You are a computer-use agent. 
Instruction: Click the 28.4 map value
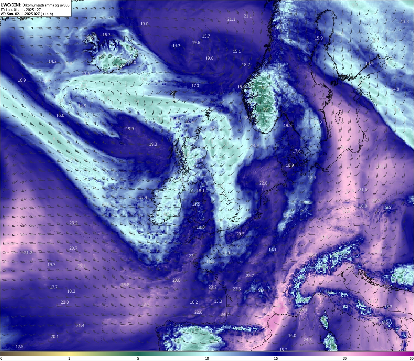(303, 310)
